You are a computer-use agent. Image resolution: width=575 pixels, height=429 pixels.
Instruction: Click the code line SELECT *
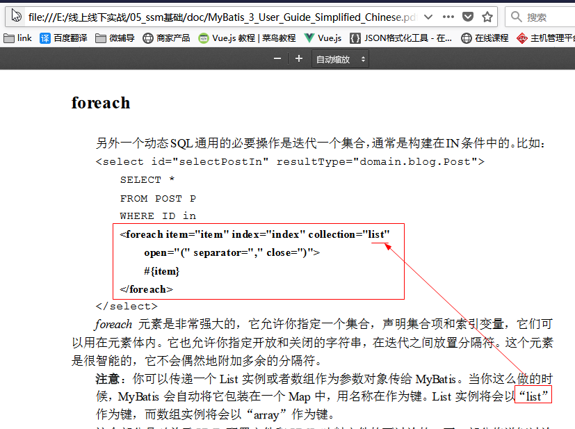pyautogui.click(x=147, y=179)
